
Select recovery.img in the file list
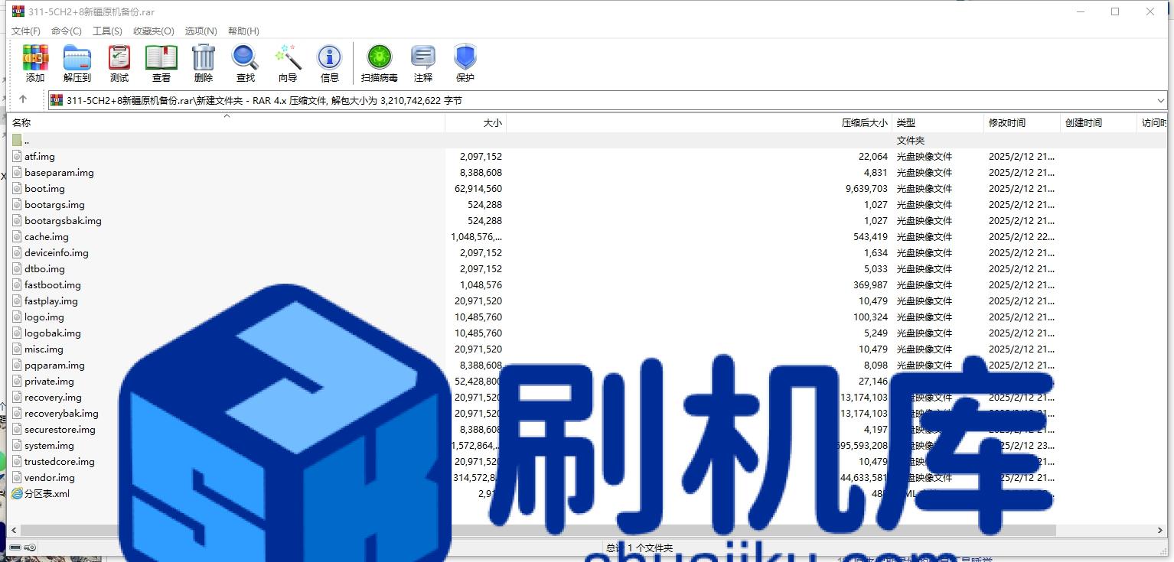click(x=53, y=397)
